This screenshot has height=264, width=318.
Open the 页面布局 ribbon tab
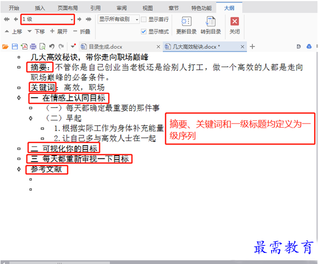click(68, 8)
